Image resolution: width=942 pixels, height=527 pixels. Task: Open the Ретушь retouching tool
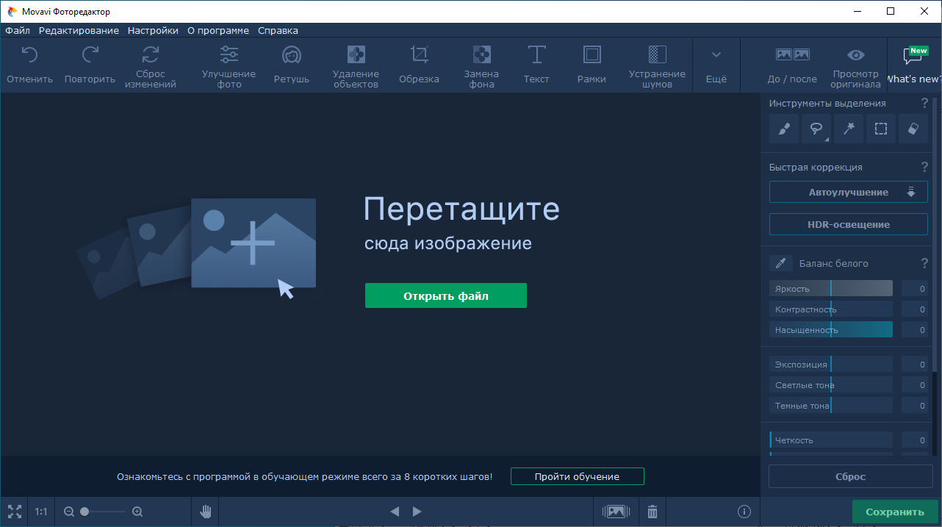pos(292,65)
